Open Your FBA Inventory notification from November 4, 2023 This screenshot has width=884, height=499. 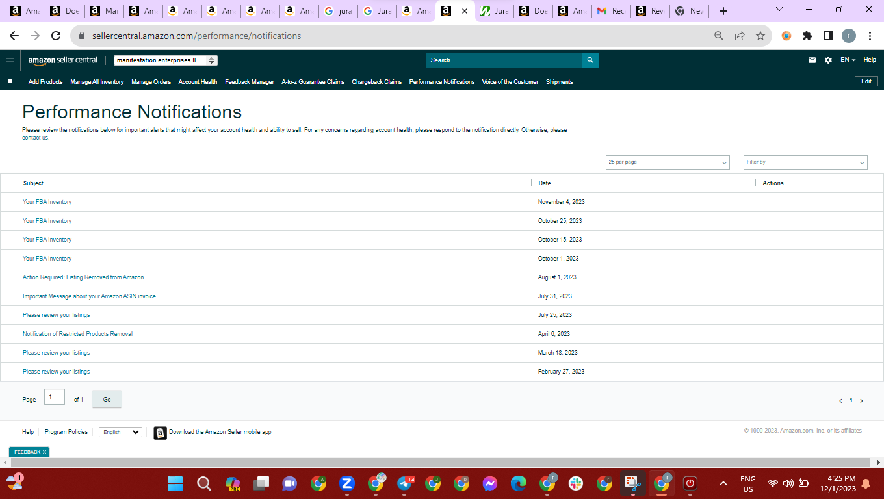tap(47, 202)
